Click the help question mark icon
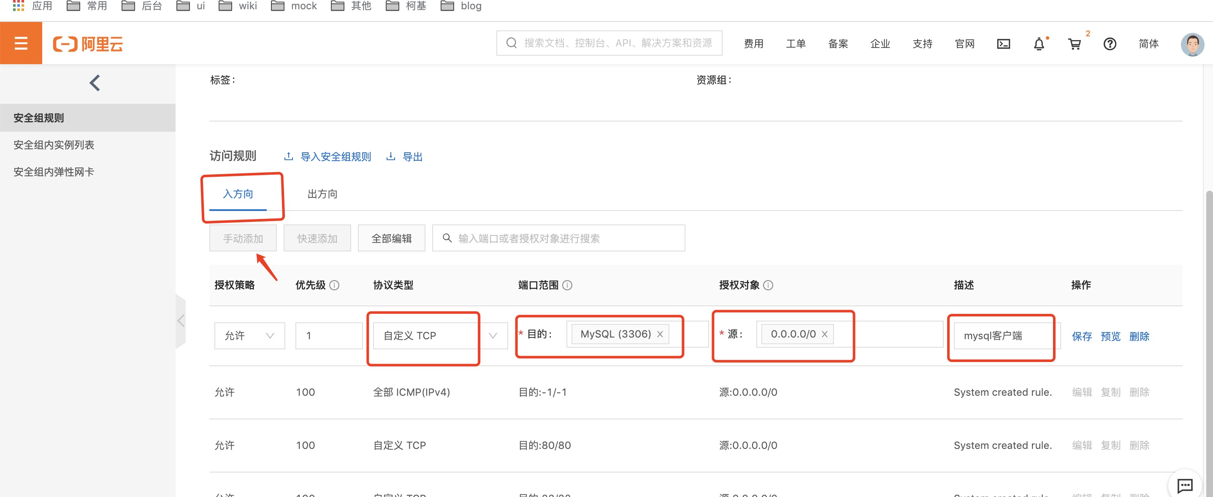The image size is (1213, 497). pyautogui.click(x=1110, y=44)
